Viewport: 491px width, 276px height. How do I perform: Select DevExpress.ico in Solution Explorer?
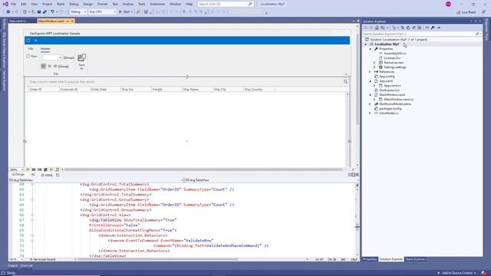[389, 90]
